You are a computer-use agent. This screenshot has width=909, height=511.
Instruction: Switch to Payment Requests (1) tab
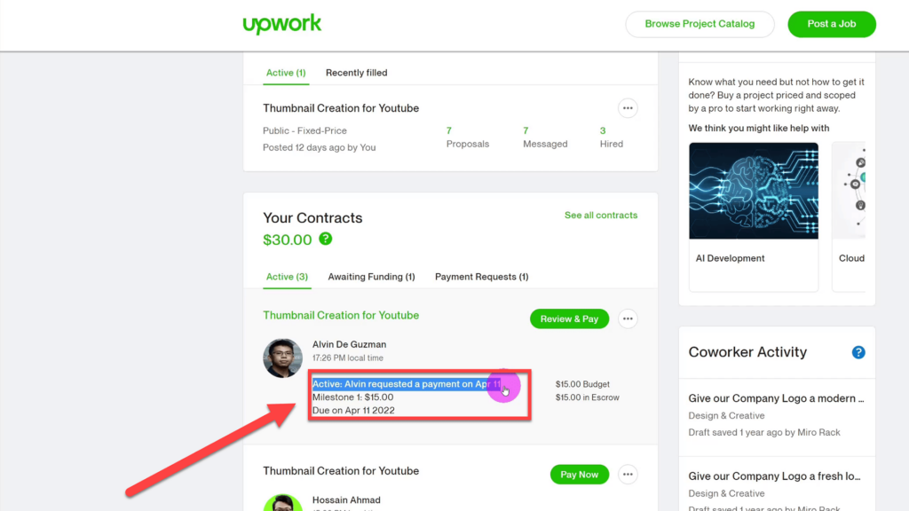click(482, 277)
